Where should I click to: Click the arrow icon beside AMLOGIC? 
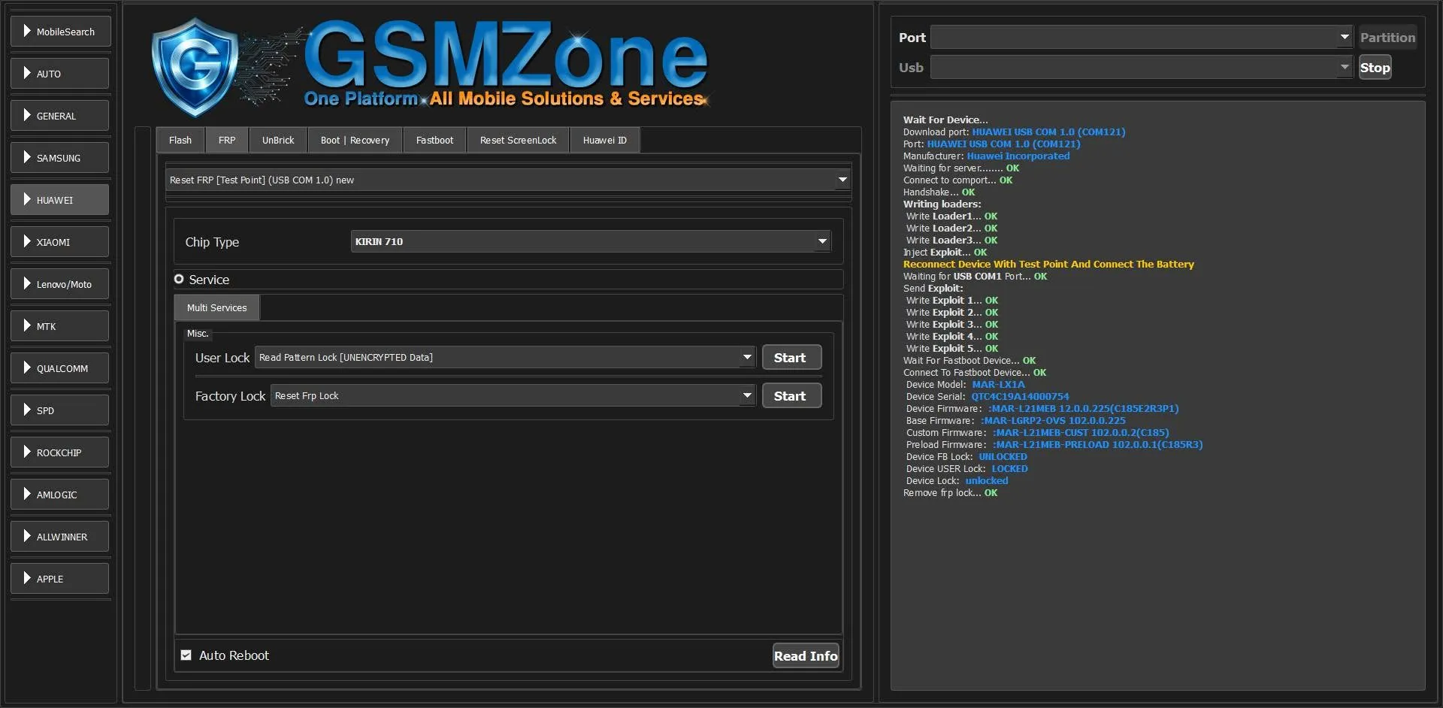pos(27,494)
